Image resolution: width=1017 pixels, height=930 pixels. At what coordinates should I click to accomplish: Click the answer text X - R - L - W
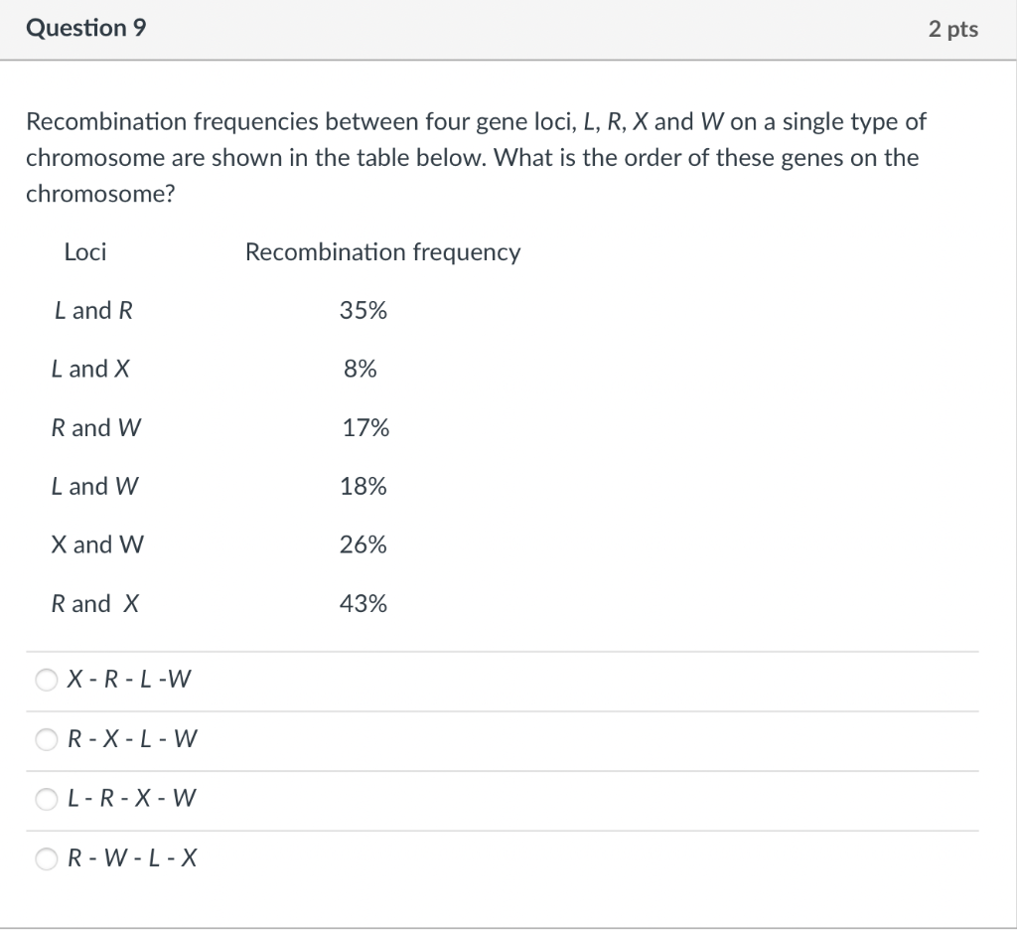pos(130,680)
